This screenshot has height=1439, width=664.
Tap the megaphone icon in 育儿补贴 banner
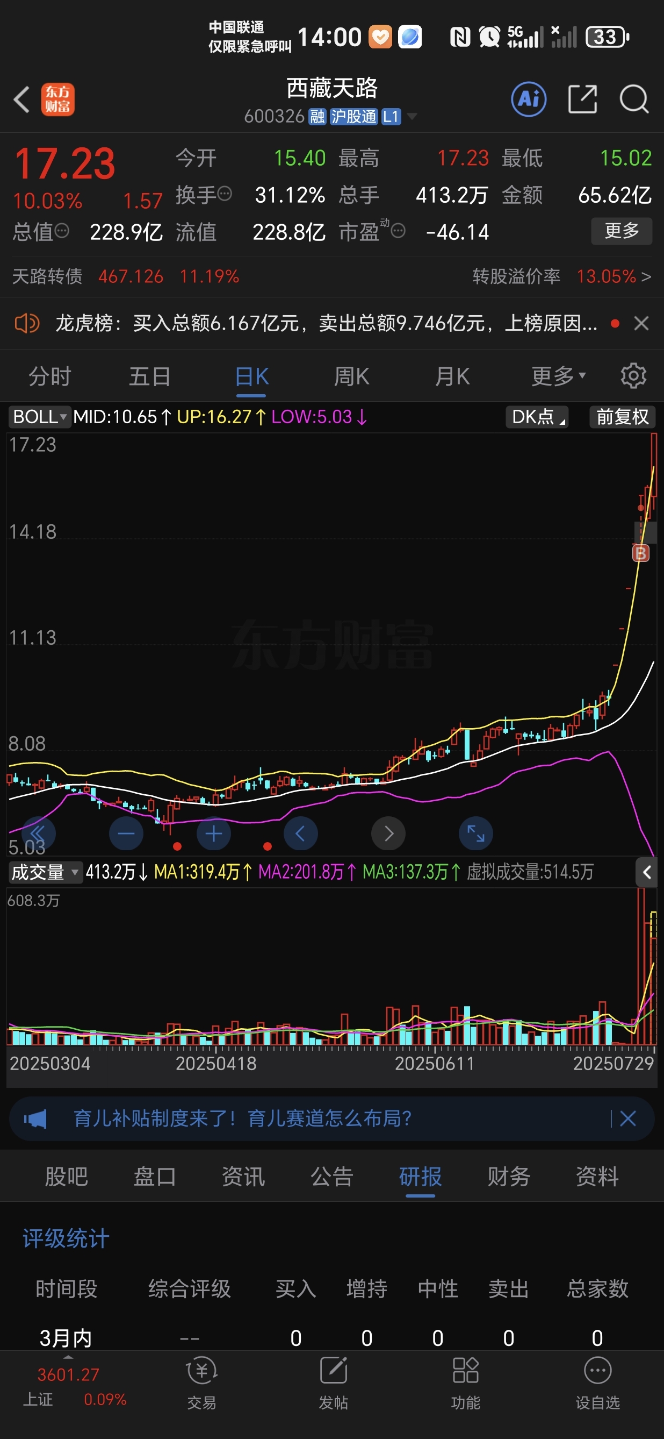point(35,1119)
